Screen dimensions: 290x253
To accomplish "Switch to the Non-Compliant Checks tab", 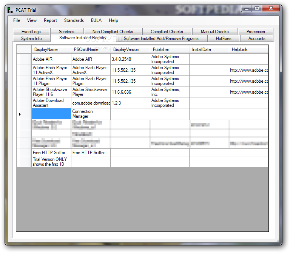I will click(x=113, y=32).
